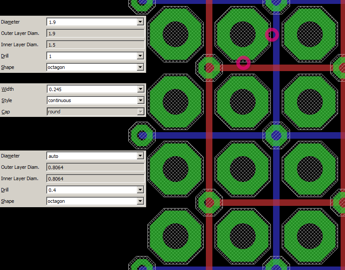Open the upper panel's Shape dropdown
The height and width of the screenshot is (270, 345).
[140, 67]
